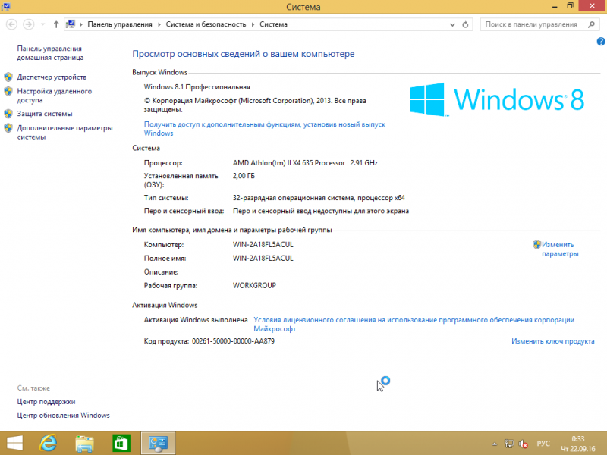607x455 pixels.
Task: Expand the chevron before Панель управления
Action: coord(81,24)
